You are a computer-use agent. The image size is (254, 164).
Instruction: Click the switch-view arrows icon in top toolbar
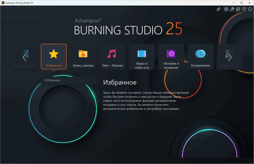pyautogui.click(x=219, y=9)
